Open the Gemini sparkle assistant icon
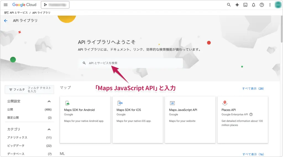 coord(237,5)
